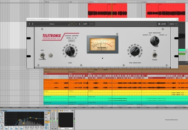Click EQ Eight hot-swap preset icon
Screen dimensions: 188x130
48,111
